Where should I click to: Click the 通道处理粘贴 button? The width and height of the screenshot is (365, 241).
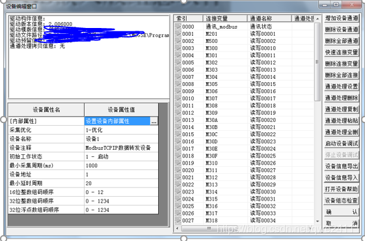(x=342, y=120)
